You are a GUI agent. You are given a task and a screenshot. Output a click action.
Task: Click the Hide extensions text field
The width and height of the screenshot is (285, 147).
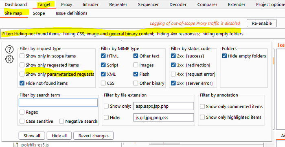point(164,117)
